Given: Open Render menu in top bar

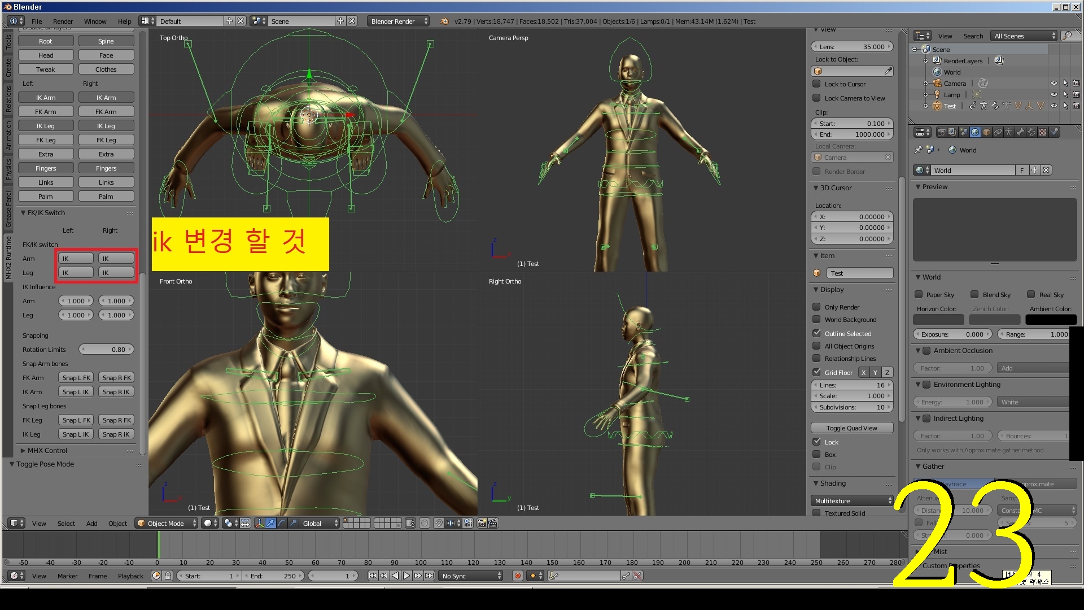Looking at the screenshot, I should tap(63, 21).
